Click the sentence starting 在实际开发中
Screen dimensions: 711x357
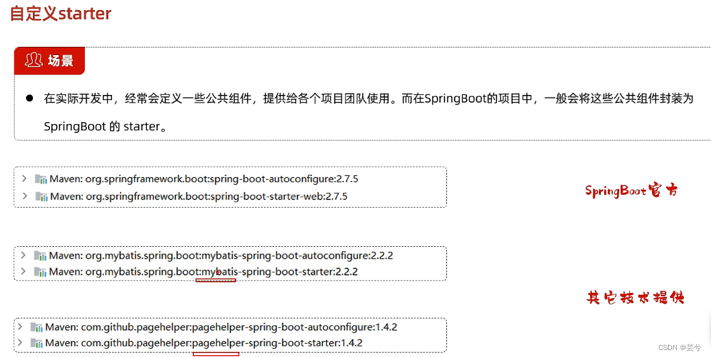tap(368, 99)
